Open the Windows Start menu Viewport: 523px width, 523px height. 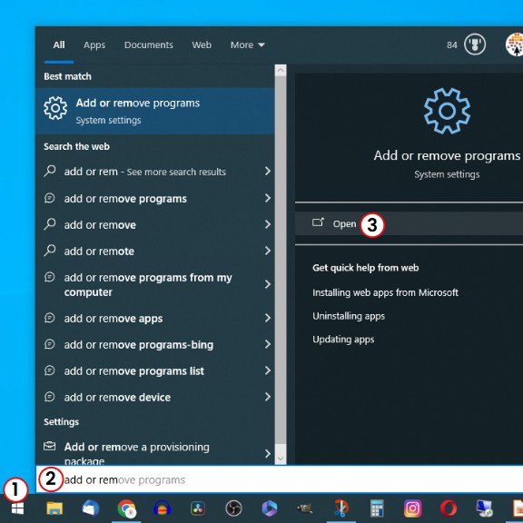click(x=17, y=508)
